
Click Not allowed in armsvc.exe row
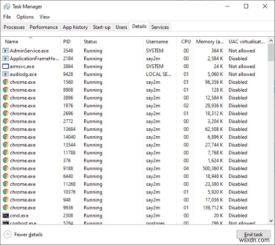tap(242, 66)
